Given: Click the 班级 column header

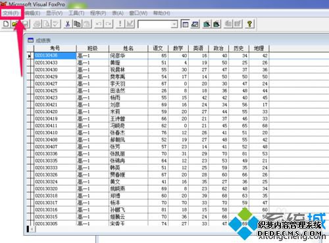Looking at the screenshot, I should pyautogui.click(x=92, y=48).
